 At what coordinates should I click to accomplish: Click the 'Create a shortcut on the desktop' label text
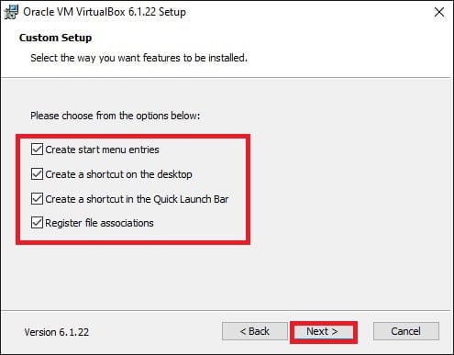click(118, 174)
